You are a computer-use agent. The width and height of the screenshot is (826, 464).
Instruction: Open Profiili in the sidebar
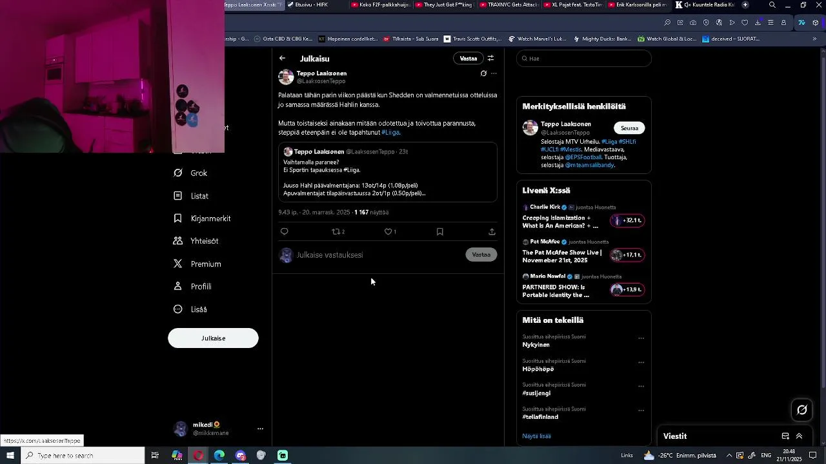192,286
